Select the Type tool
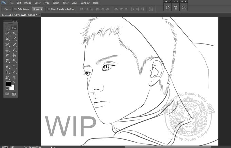 [14, 67]
